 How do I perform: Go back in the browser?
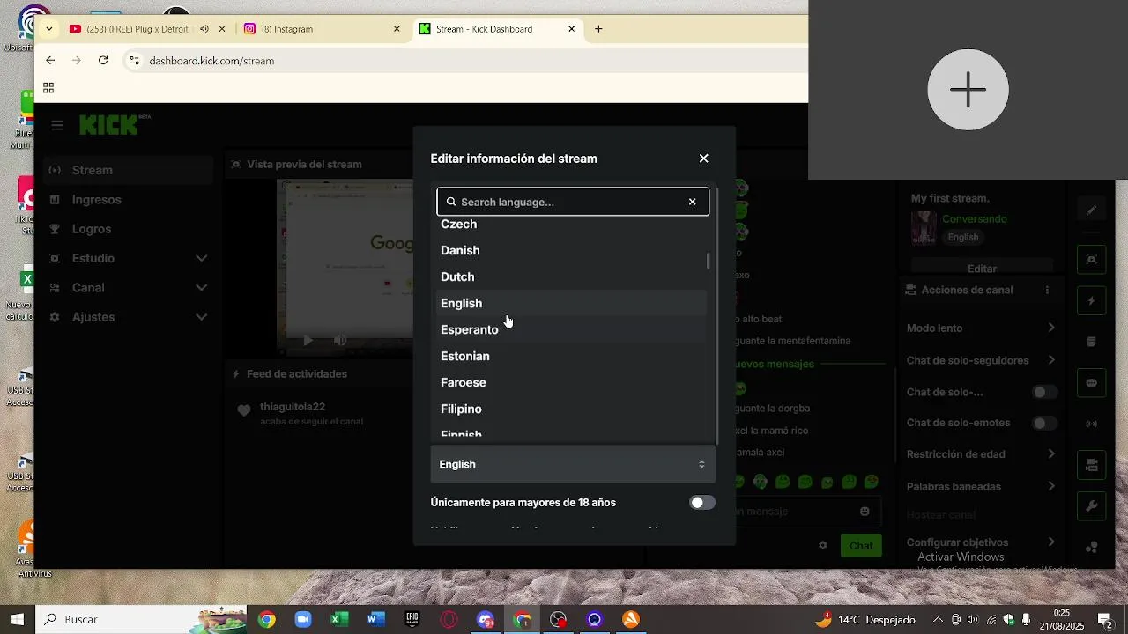[x=50, y=61]
